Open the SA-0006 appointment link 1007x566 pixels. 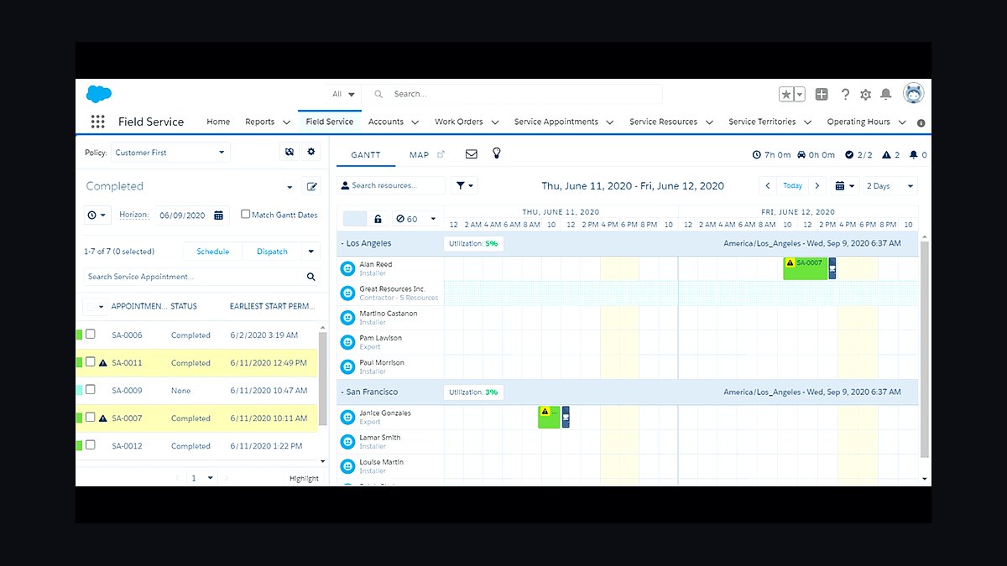[127, 335]
